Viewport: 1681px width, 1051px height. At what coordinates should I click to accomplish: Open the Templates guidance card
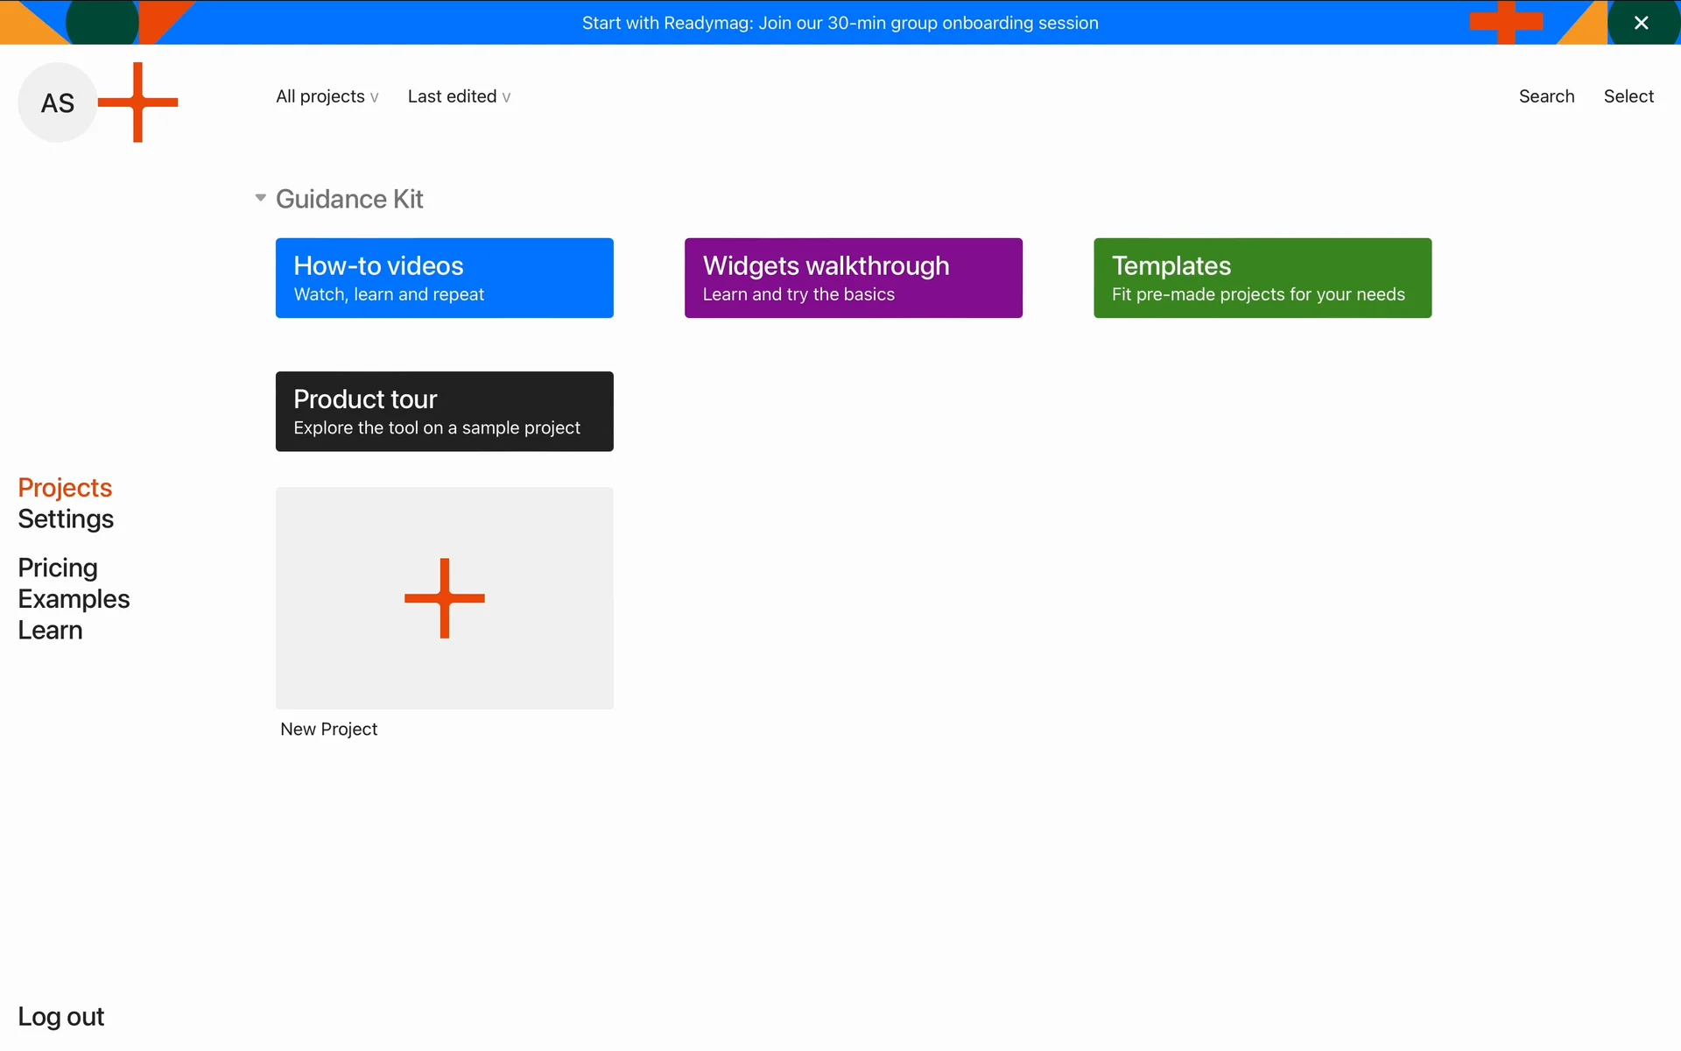[1262, 278]
